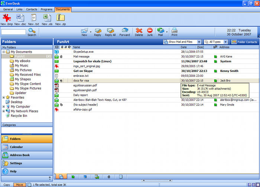Click into the Search input field

[13, 32]
